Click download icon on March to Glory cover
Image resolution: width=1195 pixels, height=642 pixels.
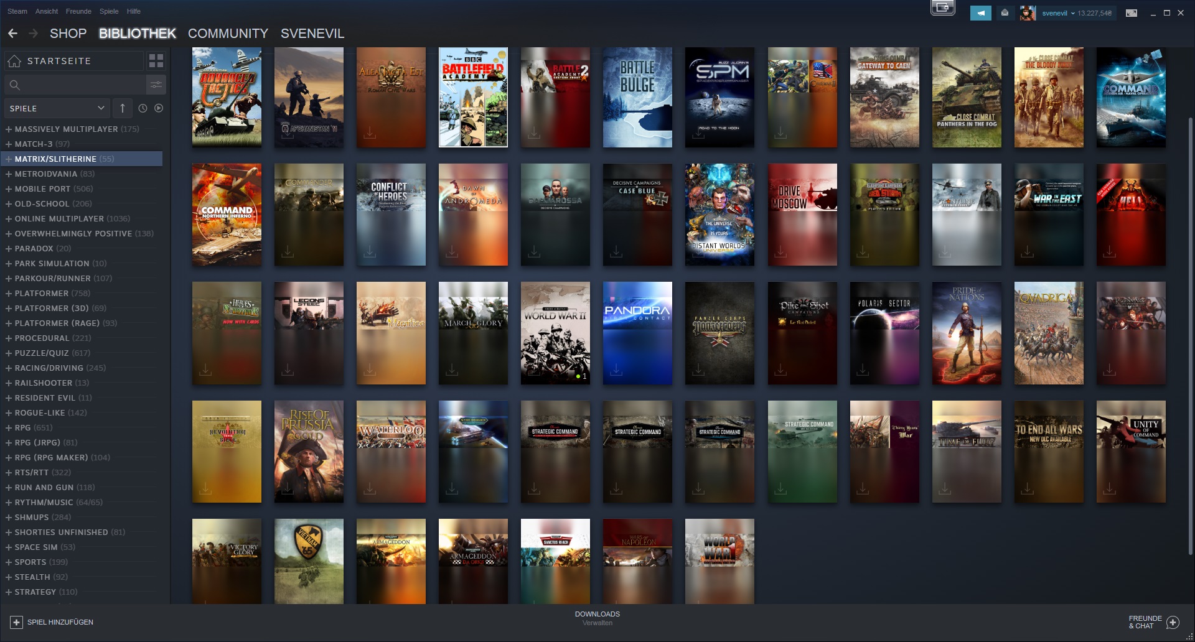[x=452, y=370]
